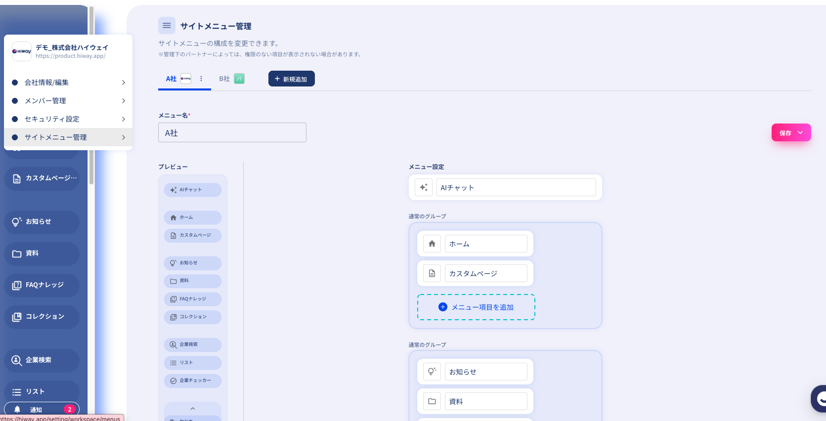Click the notification bell icon in sidebar
Image resolution: width=826 pixels, height=421 pixels.
tap(17, 409)
